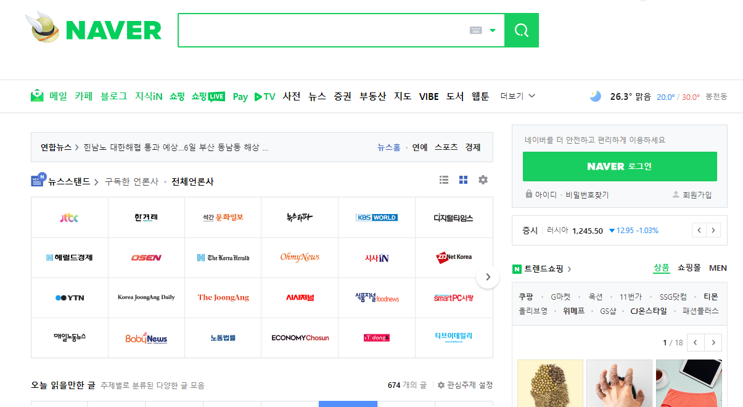The image size is (743, 407).
Task: Select the OSEN press logo
Action: [146, 258]
